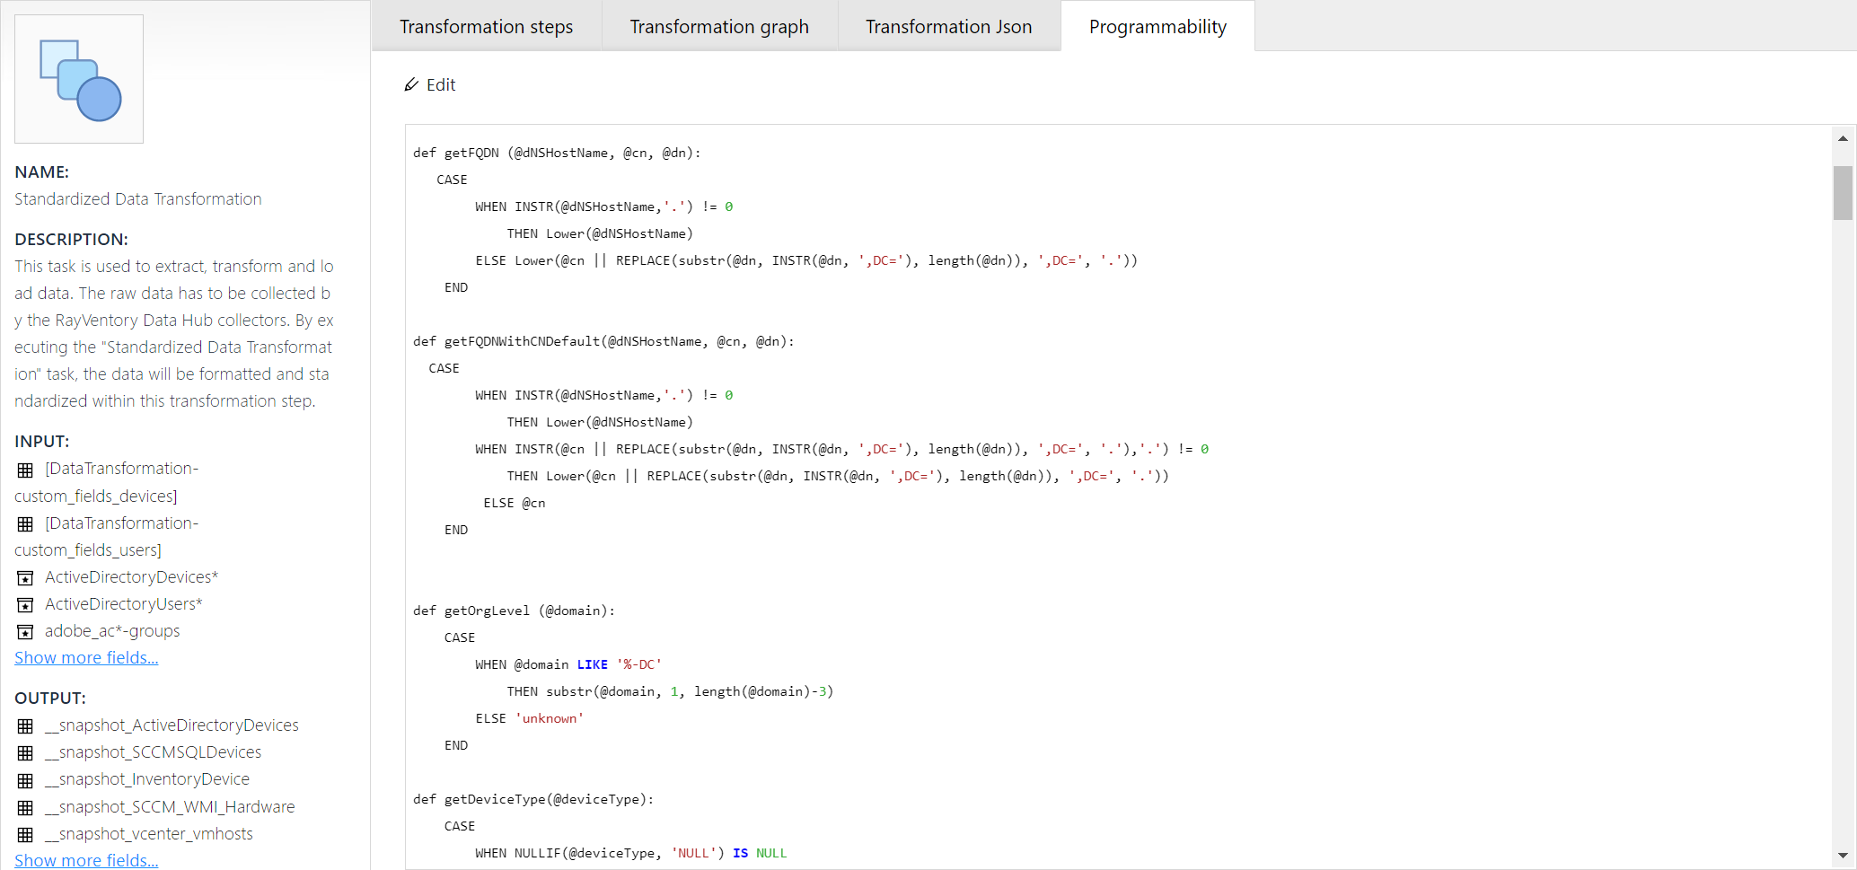
Task: Click the starred-table icon beside ActiveDirectoryUsers*
Action: [25, 604]
